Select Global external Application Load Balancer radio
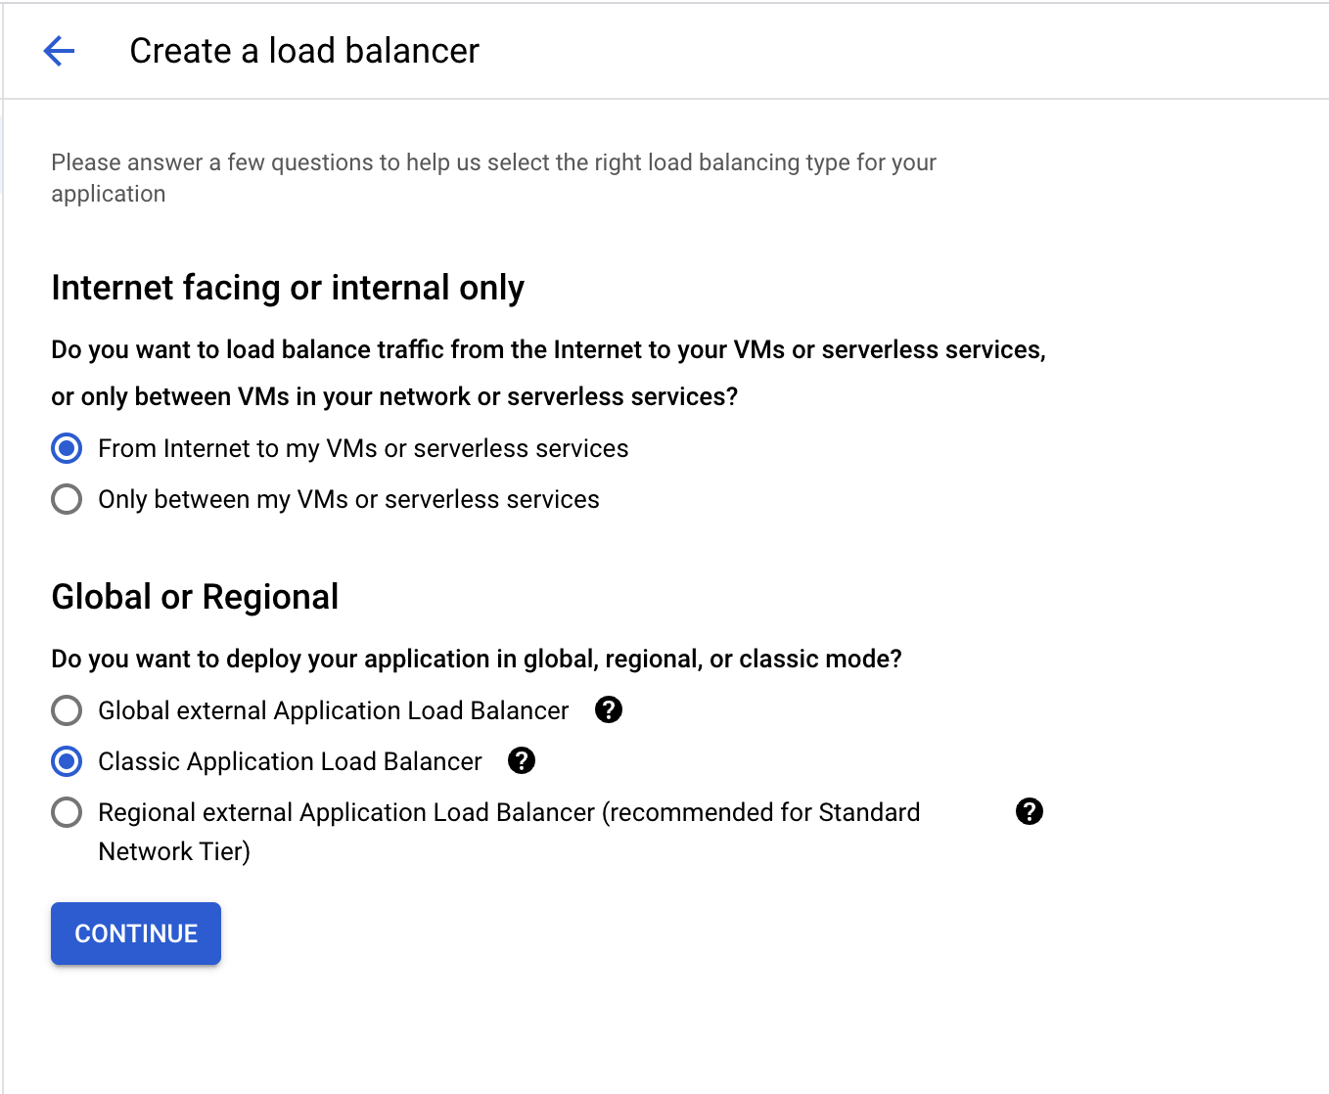This screenshot has width=1329, height=1094. coord(67,710)
